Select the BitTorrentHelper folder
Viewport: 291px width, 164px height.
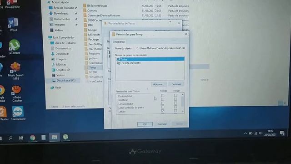95,6
